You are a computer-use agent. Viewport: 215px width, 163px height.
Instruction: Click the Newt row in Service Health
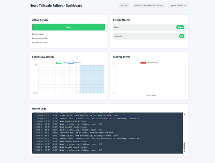click(x=149, y=27)
